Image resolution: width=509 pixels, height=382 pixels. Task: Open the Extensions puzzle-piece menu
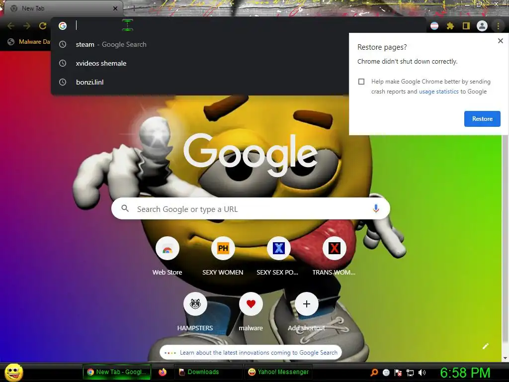pyautogui.click(x=450, y=26)
